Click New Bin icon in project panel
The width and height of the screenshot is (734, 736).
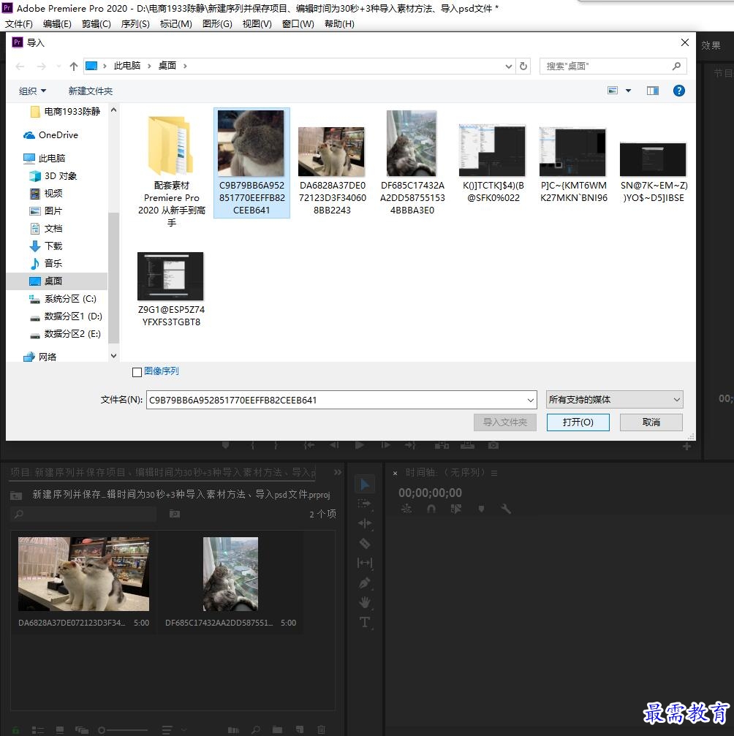tap(278, 730)
